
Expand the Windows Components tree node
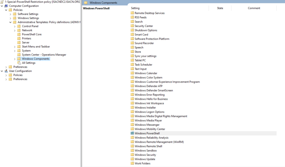tap(15, 59)
